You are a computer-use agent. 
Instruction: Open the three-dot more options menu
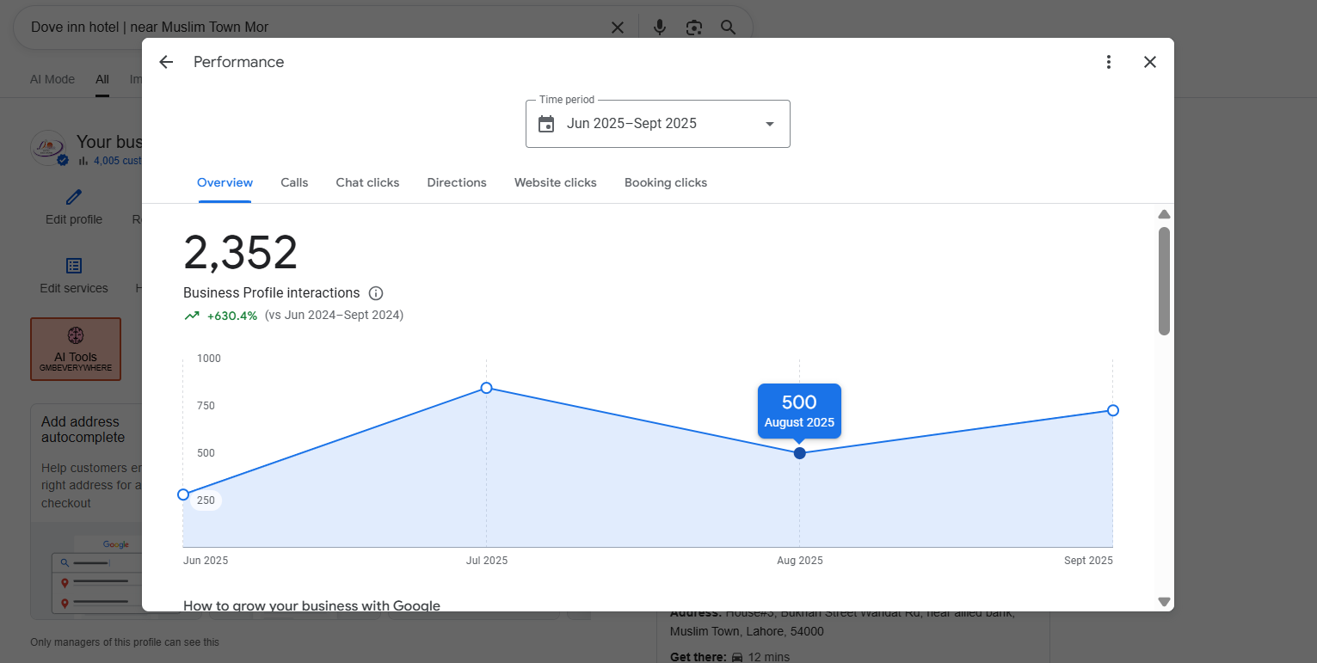click(1109, 62)
